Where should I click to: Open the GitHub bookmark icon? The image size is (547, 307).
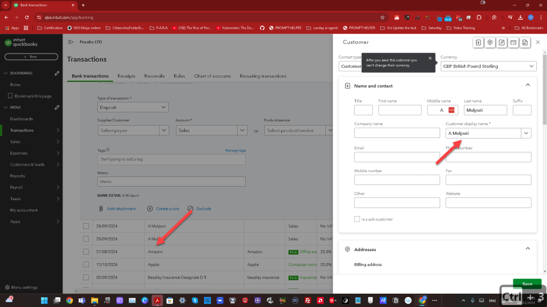[262, 28]
